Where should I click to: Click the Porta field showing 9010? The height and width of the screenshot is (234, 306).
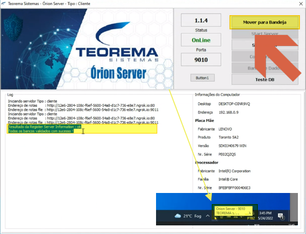click(x=201, y=60)
